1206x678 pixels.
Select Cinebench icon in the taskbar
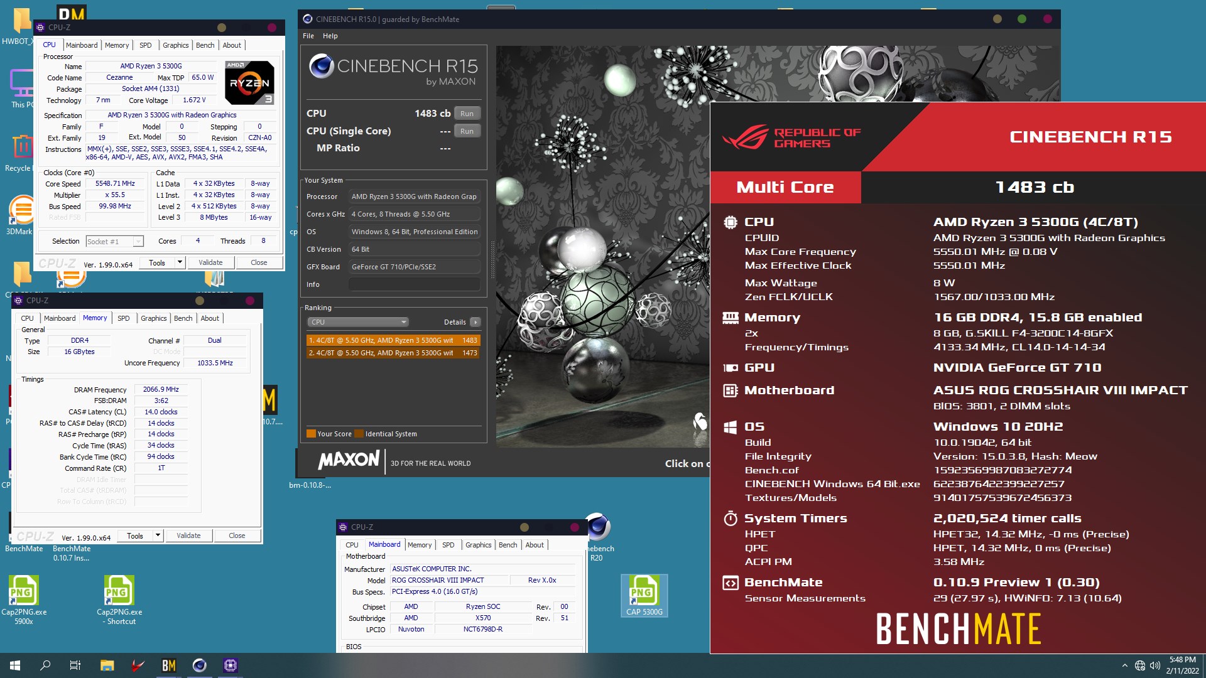[200, 665]
